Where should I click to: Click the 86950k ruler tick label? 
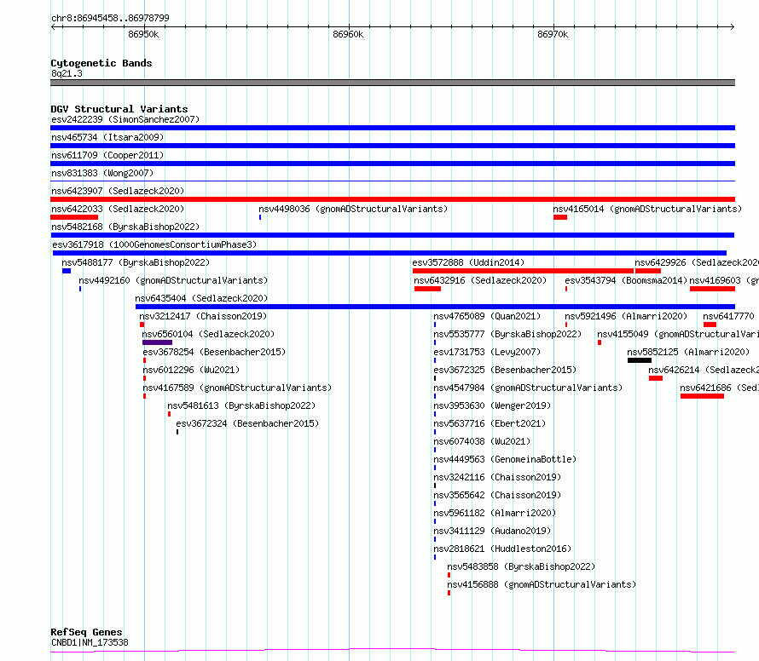143,34
